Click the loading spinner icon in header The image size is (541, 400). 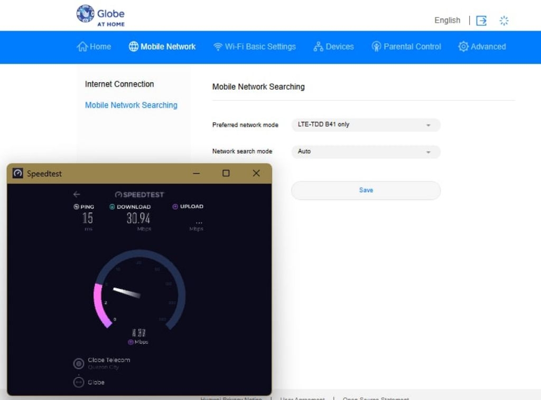click(x=503, y=21)
